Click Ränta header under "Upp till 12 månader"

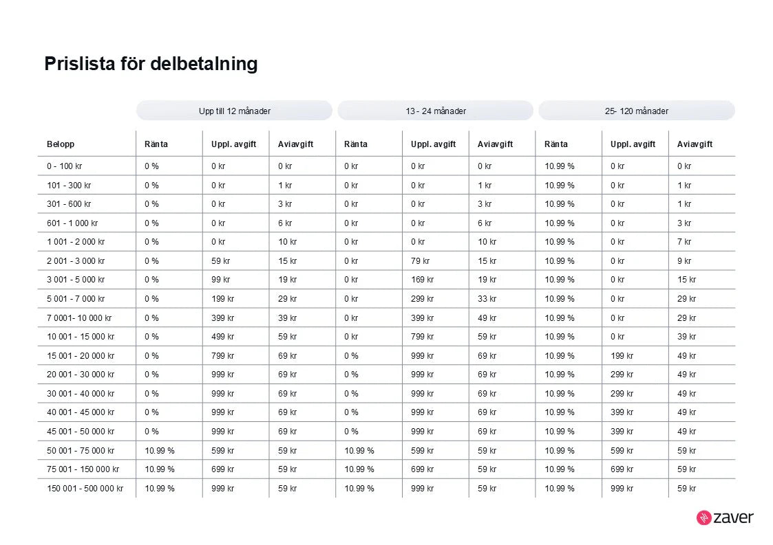point(156,144)
